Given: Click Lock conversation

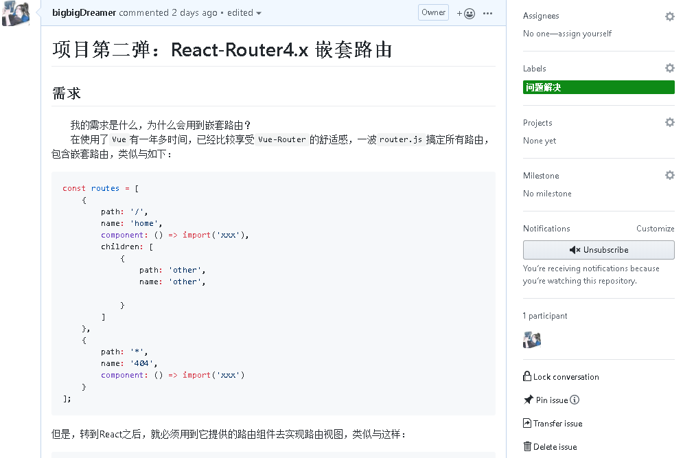Looking at the screenshot, I should coord(561,376).
